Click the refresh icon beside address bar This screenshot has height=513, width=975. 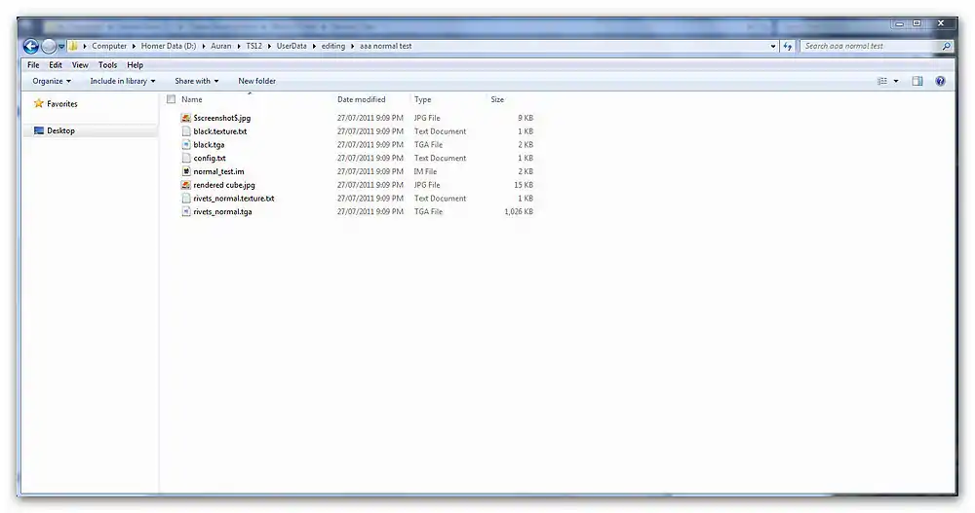[x=788, y=46]
